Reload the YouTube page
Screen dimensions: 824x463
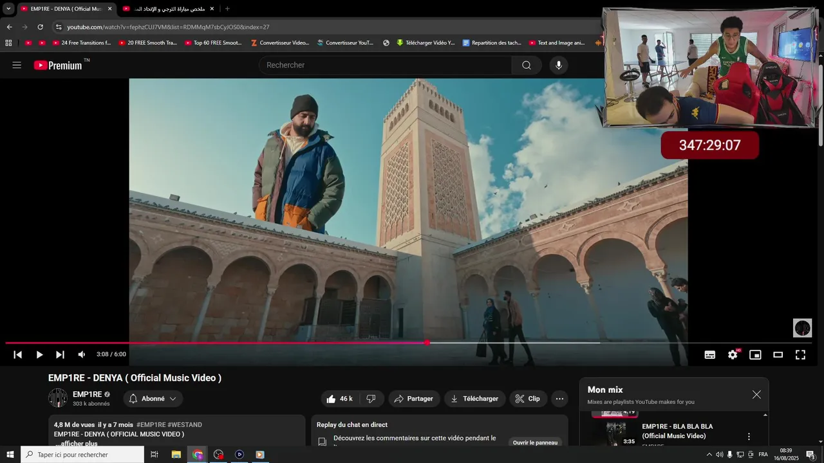(x=40, y=27)
